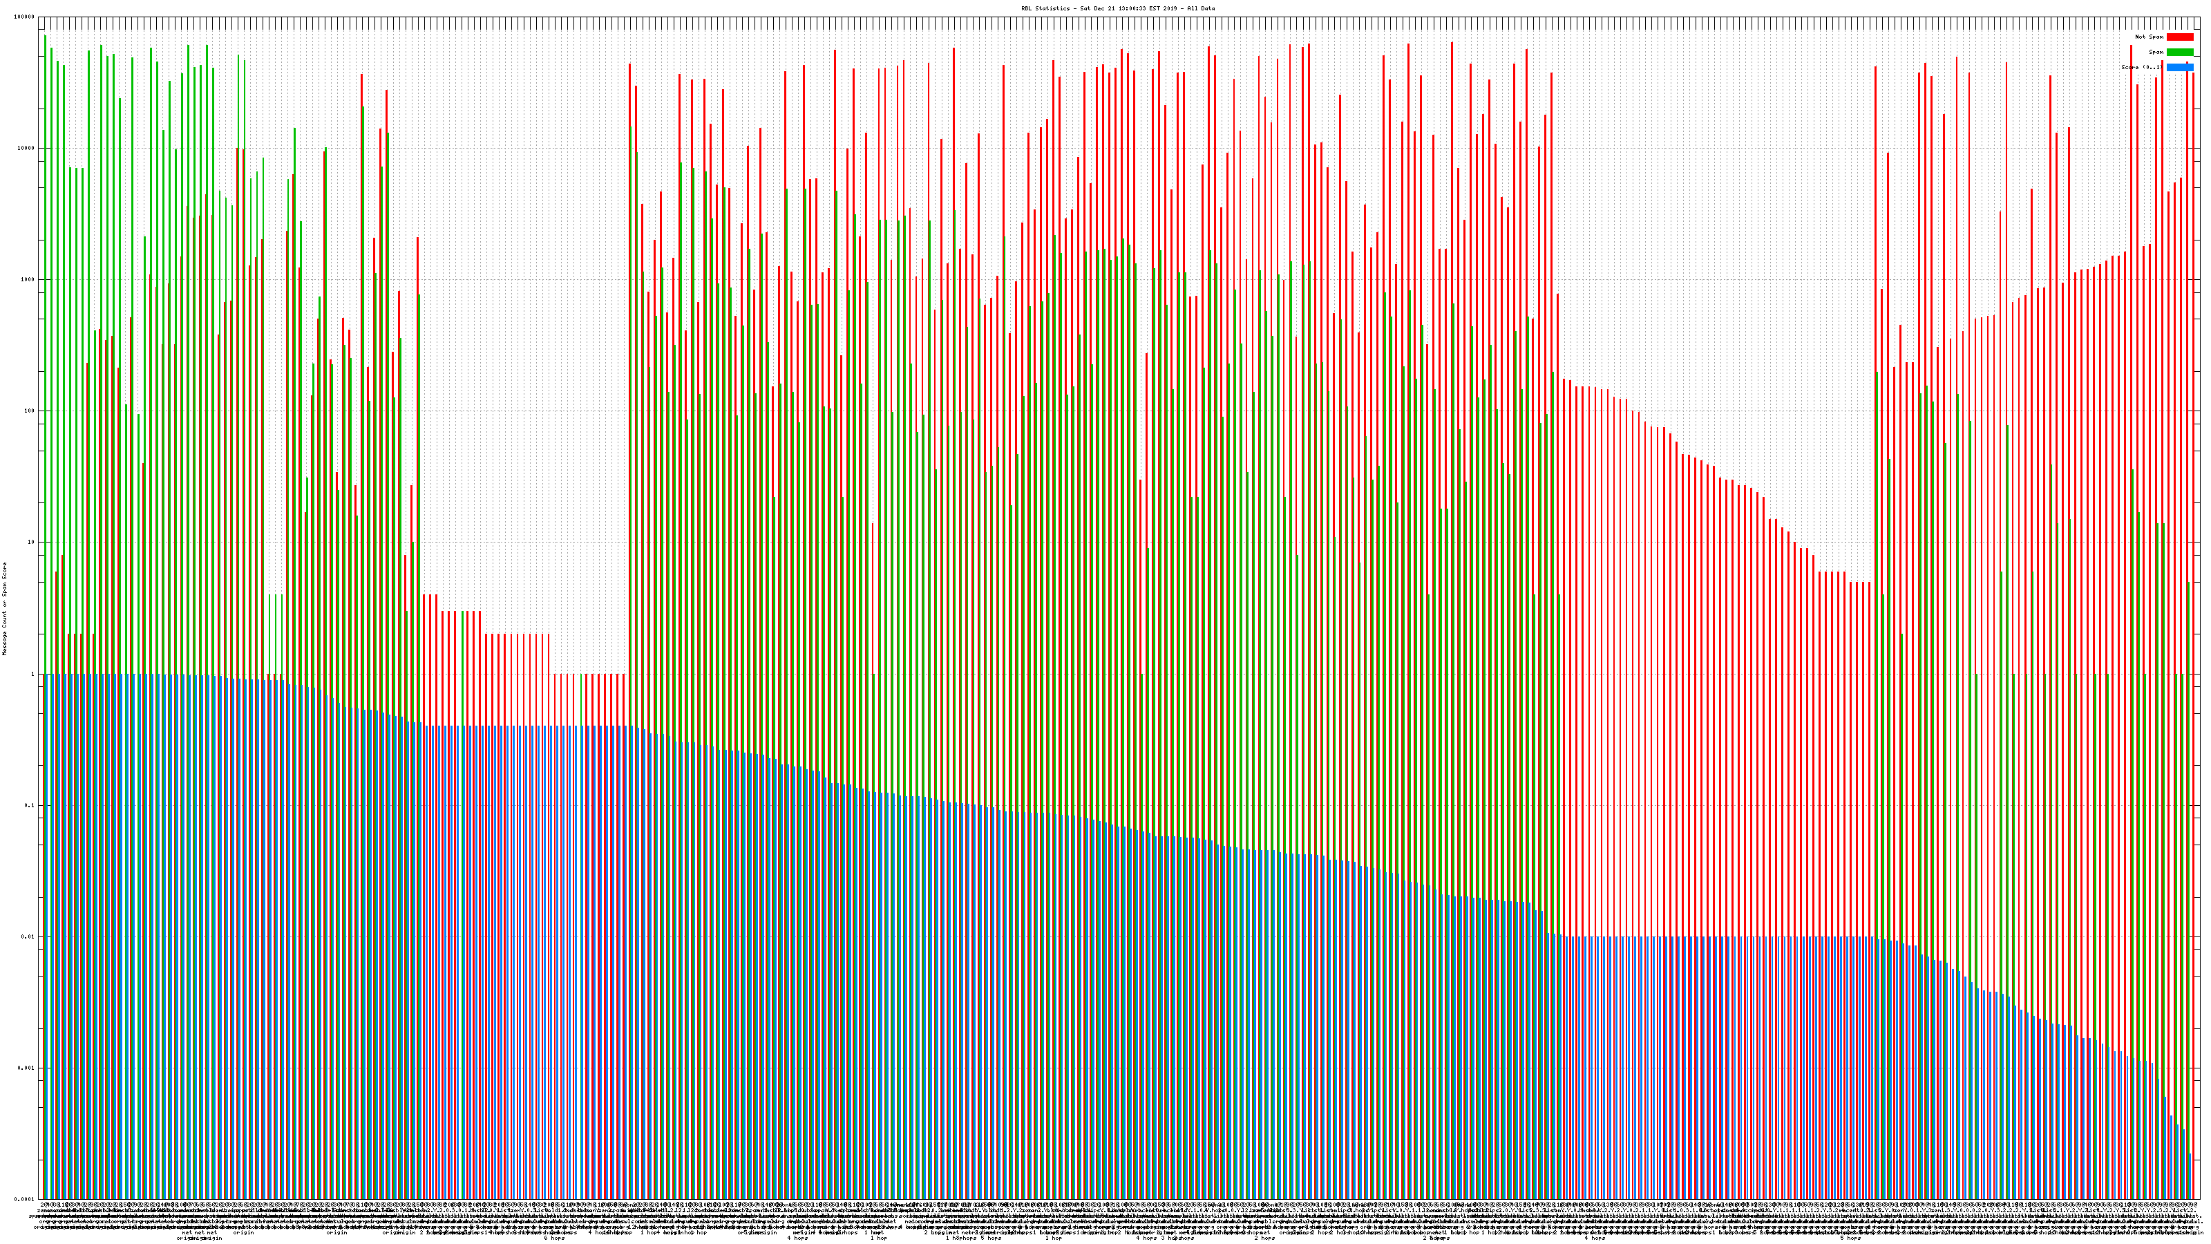Click the 10000 y-axis tick label

27,149
